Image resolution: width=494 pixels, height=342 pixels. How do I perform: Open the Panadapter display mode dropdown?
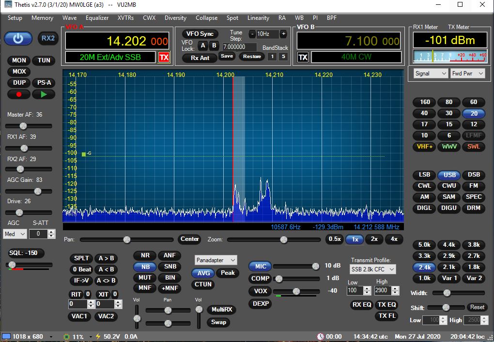click(216, 260)
